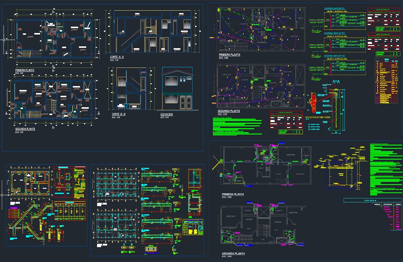This screenshot has height=262, width=403.
Task: Click the staircase structural detail drawing
Action: (29, 221)
